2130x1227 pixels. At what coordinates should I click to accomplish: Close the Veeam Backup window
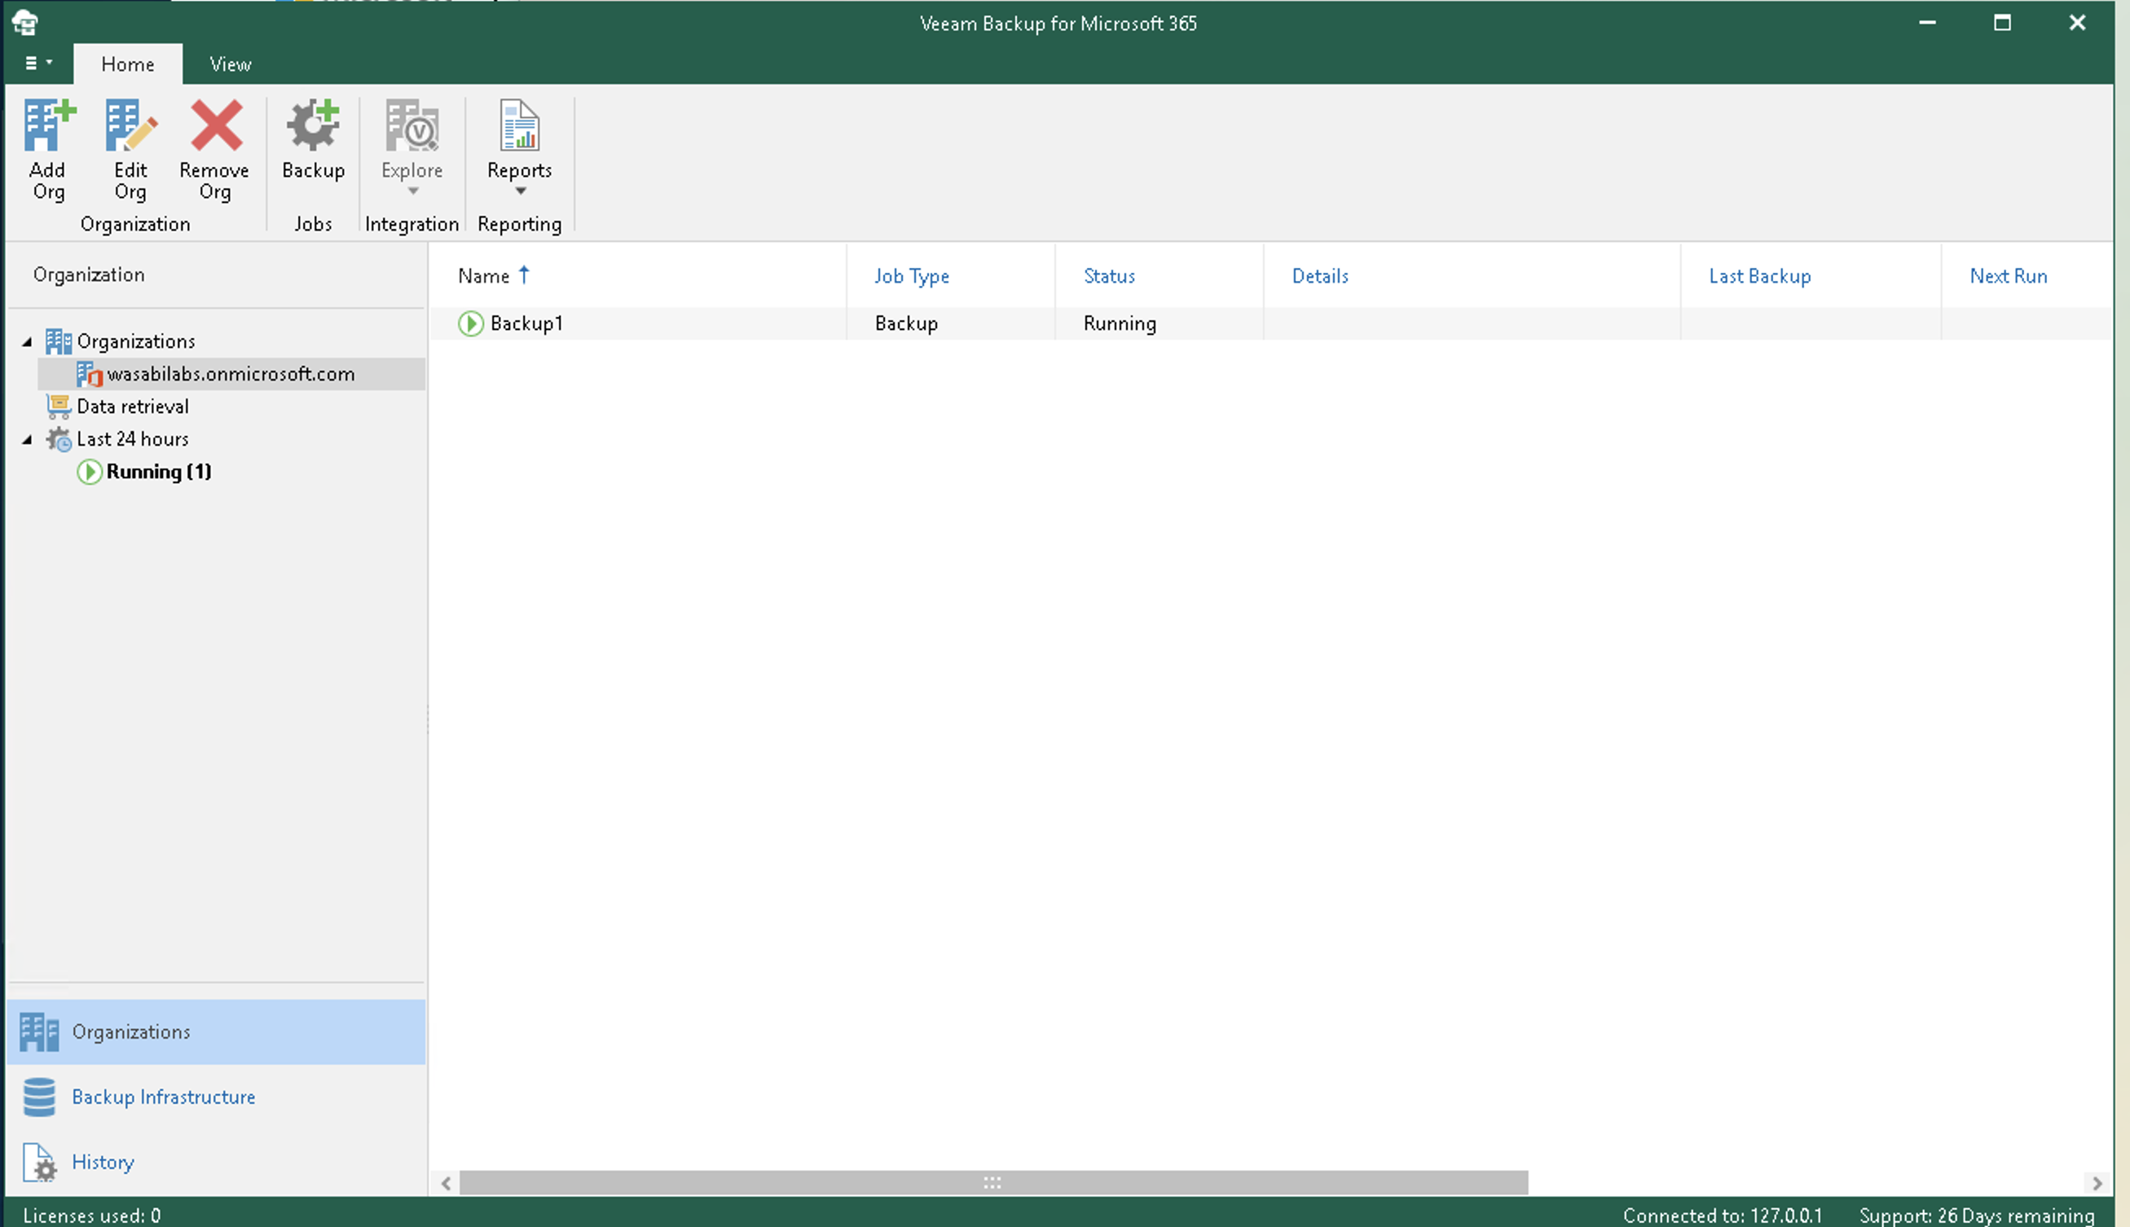tap(2078, 23)
